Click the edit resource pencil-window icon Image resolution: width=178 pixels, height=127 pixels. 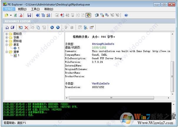pos(21,27)
